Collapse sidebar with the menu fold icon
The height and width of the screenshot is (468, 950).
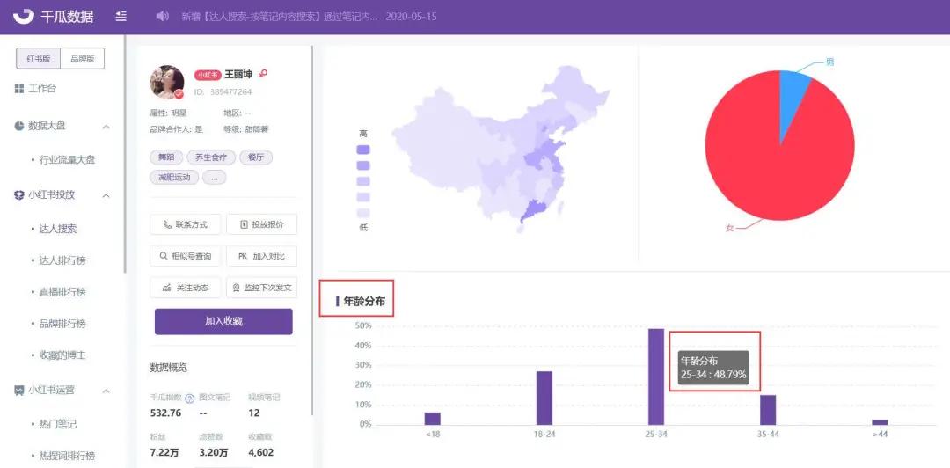(x=121, y=17)
